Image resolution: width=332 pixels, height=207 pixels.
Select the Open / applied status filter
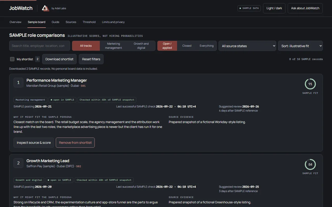(167, 46)
